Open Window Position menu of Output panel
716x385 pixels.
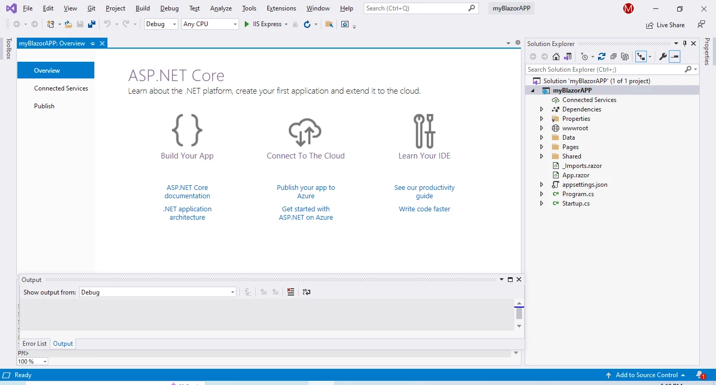pyautogui.click(x=502, y=279)
